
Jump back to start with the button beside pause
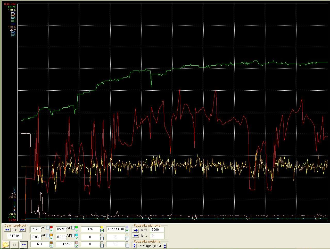click(x=23, y=244)
